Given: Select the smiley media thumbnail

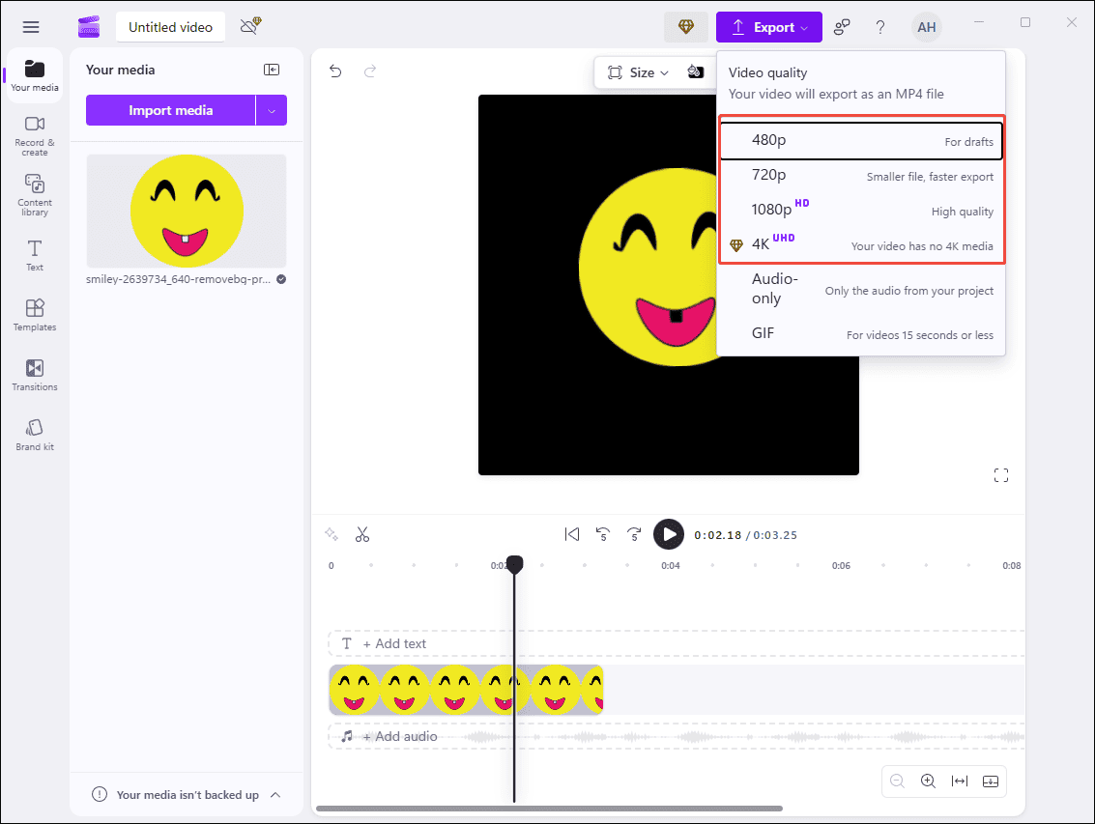Looking at the screenshot, I should [x=186, y=211].
